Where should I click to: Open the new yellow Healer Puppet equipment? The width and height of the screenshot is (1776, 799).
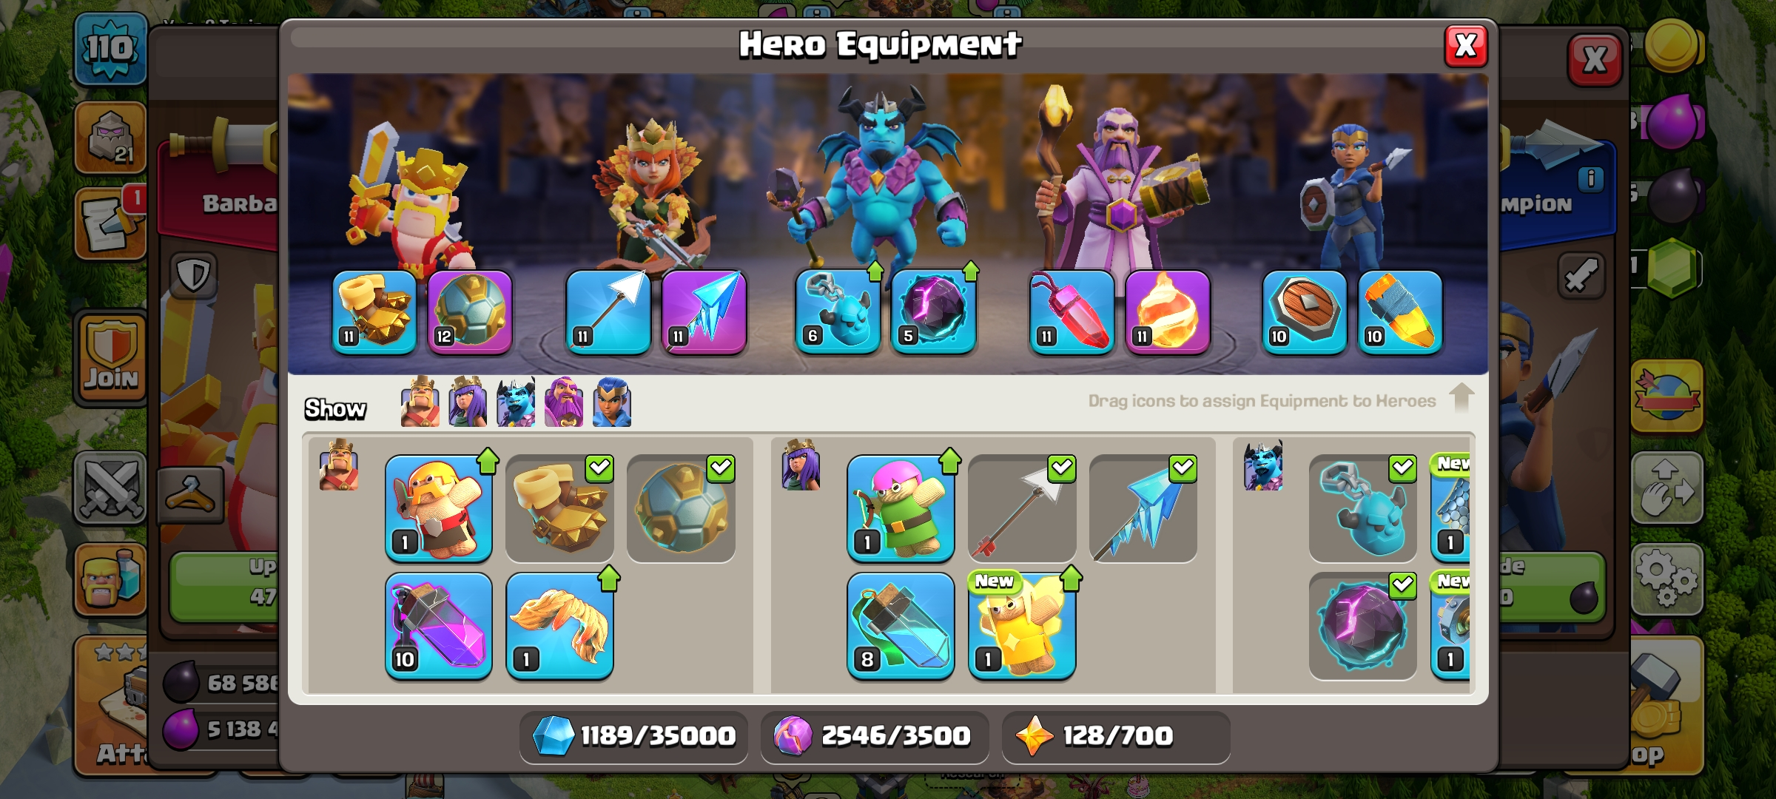[1022, 626]
